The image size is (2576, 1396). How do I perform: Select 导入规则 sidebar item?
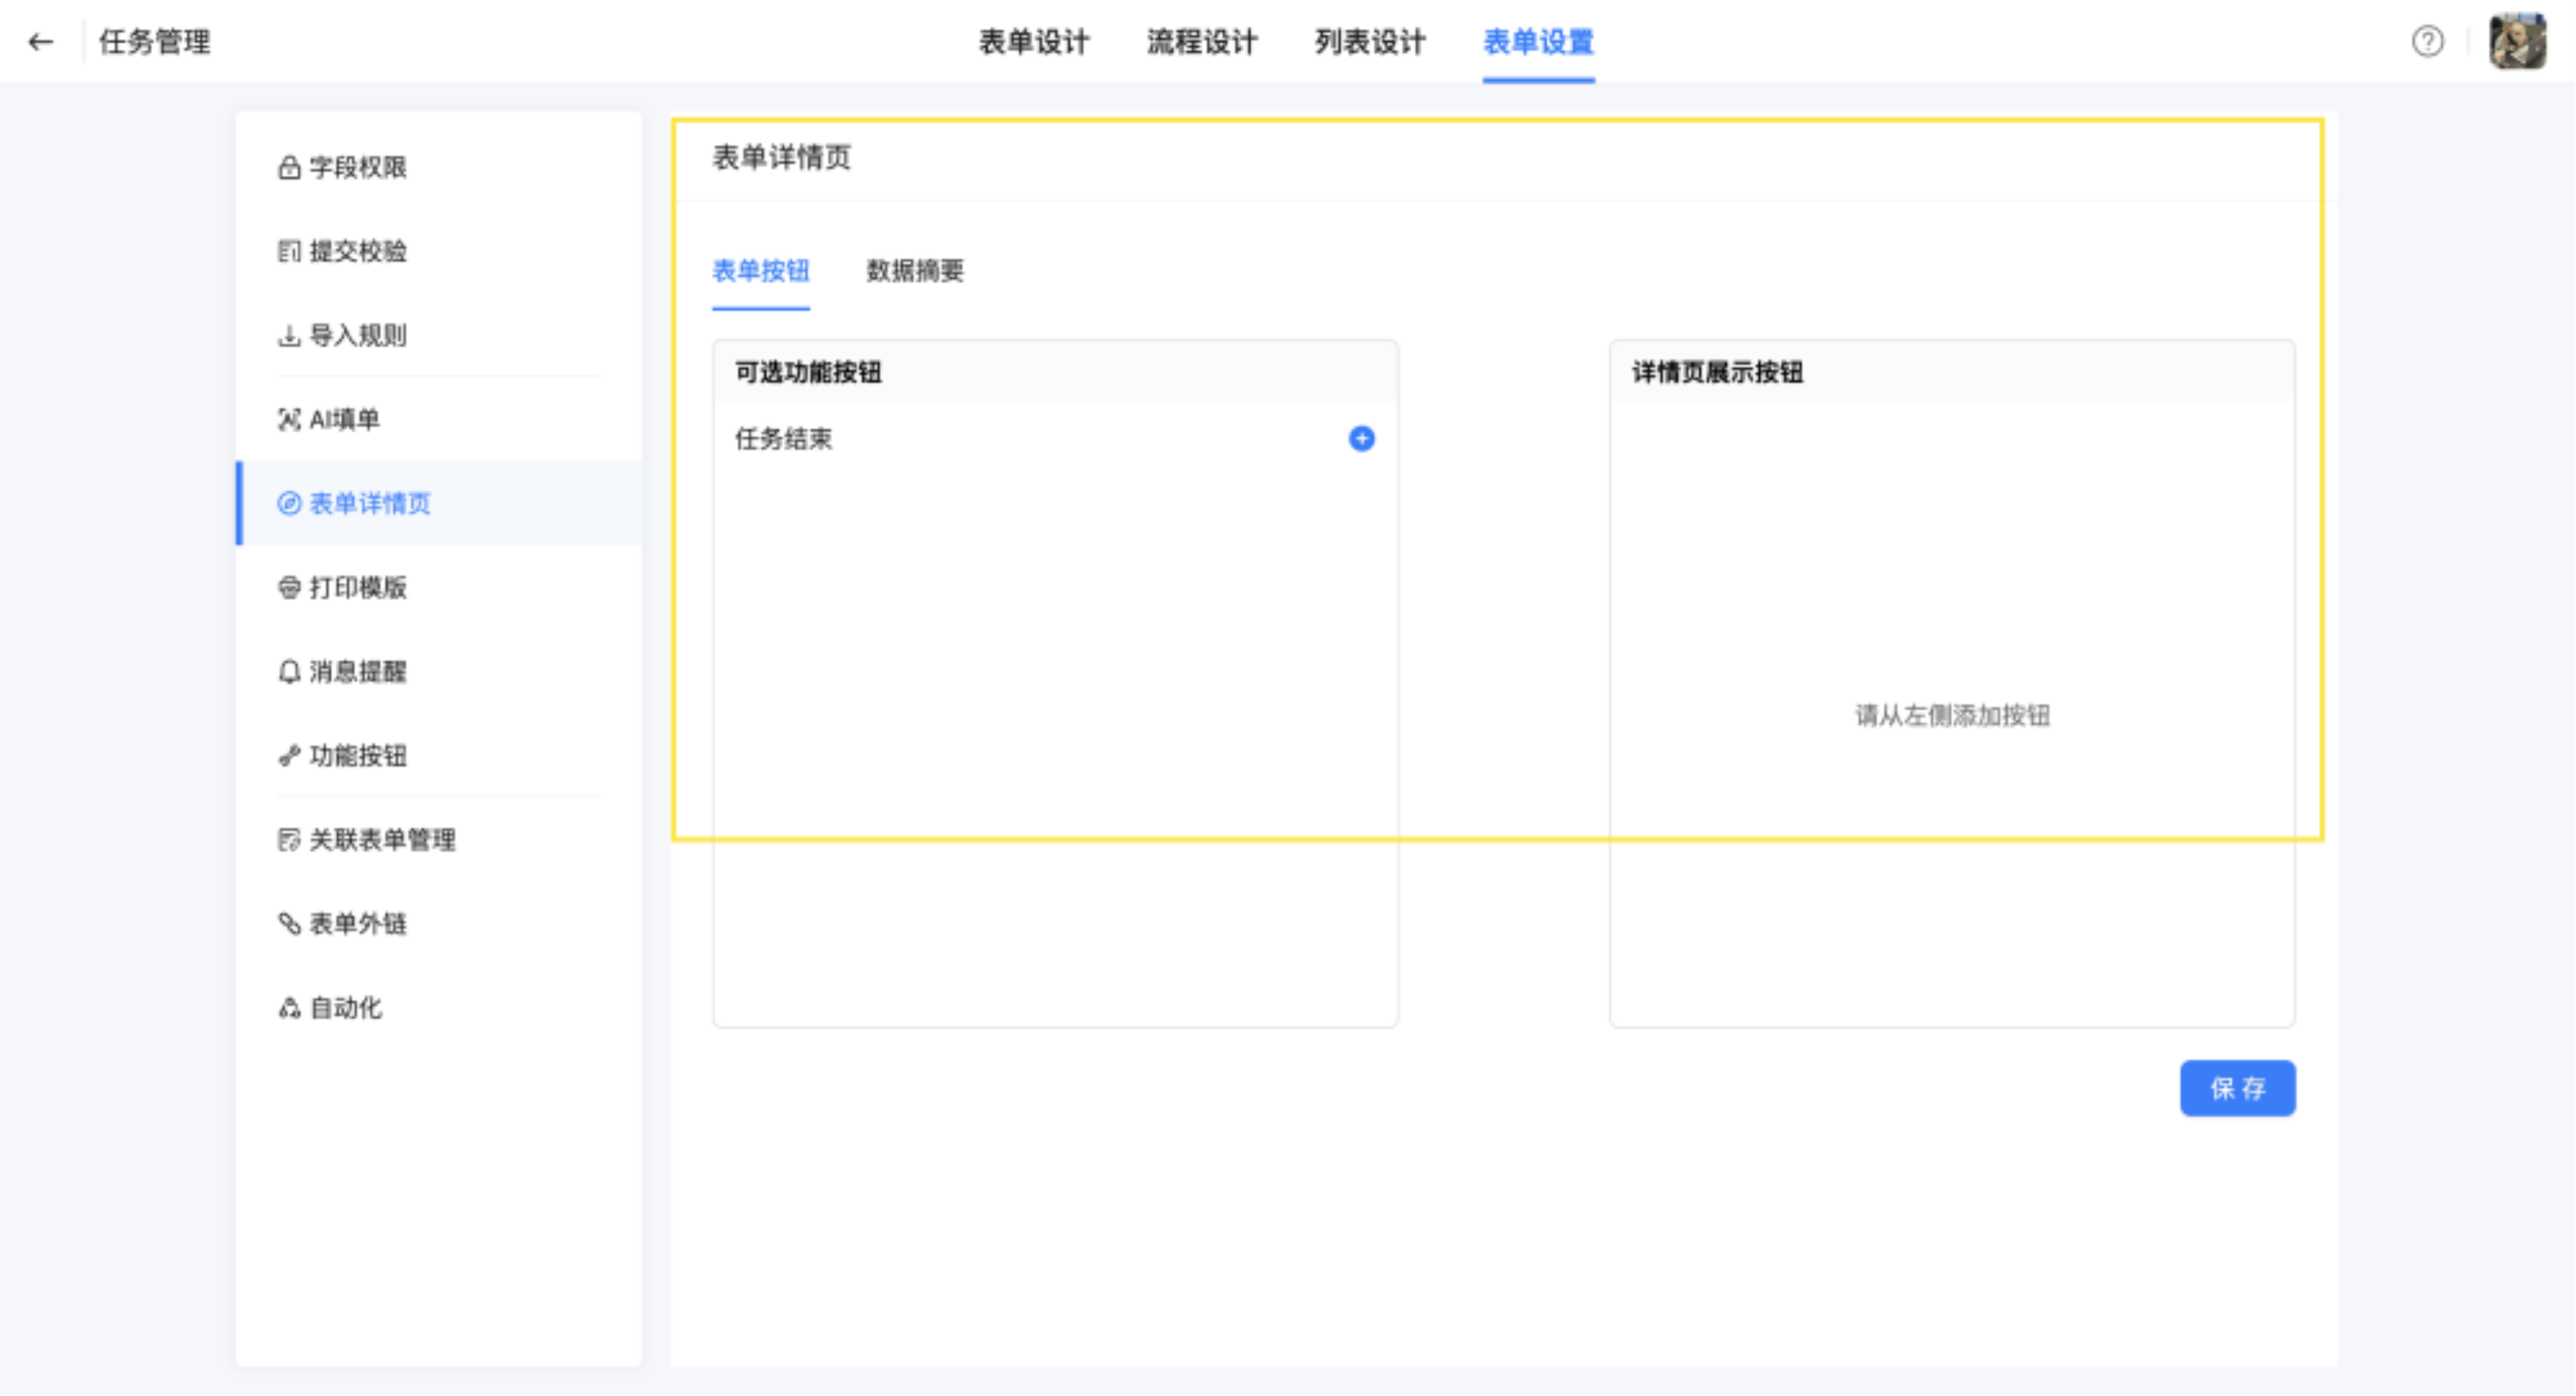[x=357, y=335]
